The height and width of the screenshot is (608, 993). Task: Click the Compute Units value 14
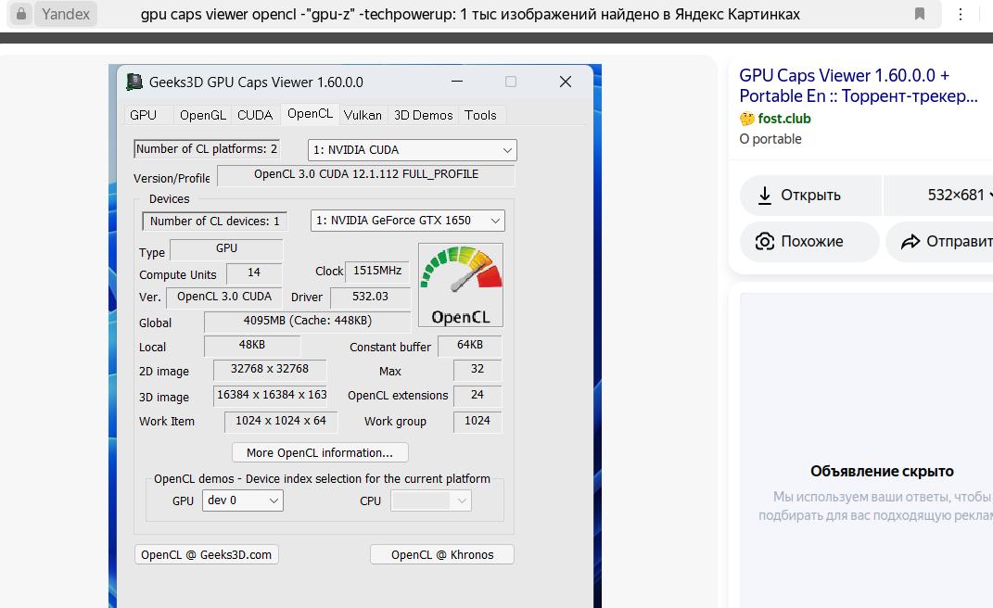click(x=254, y=273)
